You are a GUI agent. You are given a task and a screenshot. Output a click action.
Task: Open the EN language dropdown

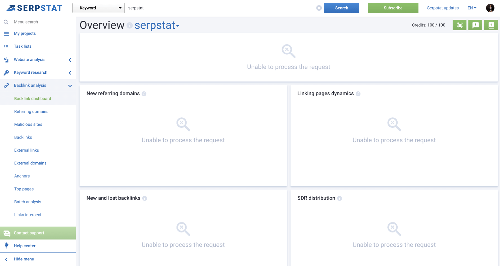tap(472, 8)
